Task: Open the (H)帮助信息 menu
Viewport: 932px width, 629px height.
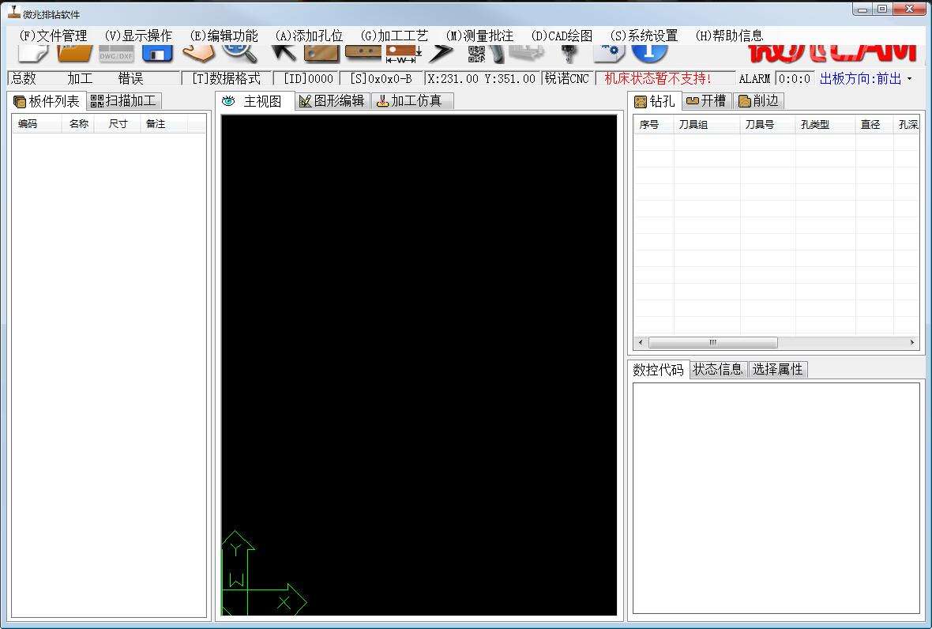Action: (x=729, y=36)
